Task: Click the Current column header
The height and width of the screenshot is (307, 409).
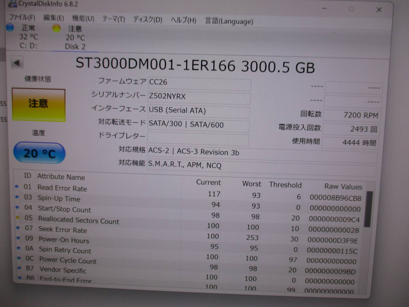Action: [208, 182]
